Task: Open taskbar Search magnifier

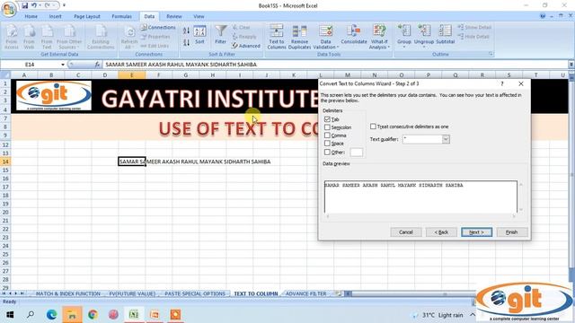Action: point(31,315)
